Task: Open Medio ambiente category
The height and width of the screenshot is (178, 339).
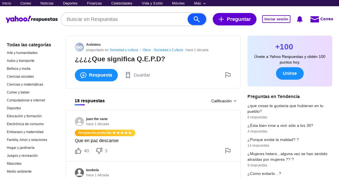Action: [x=19, y=172]
